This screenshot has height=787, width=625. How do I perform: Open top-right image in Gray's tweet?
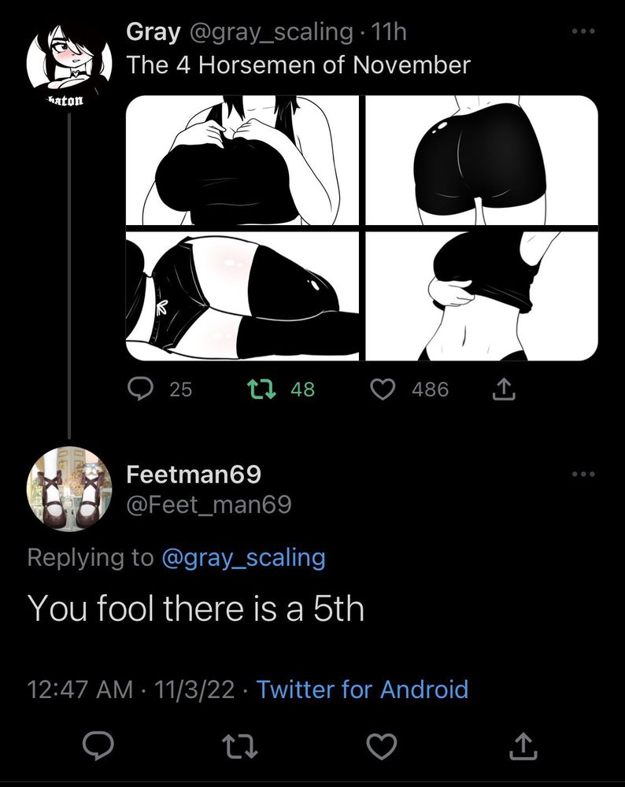point(482,161)
